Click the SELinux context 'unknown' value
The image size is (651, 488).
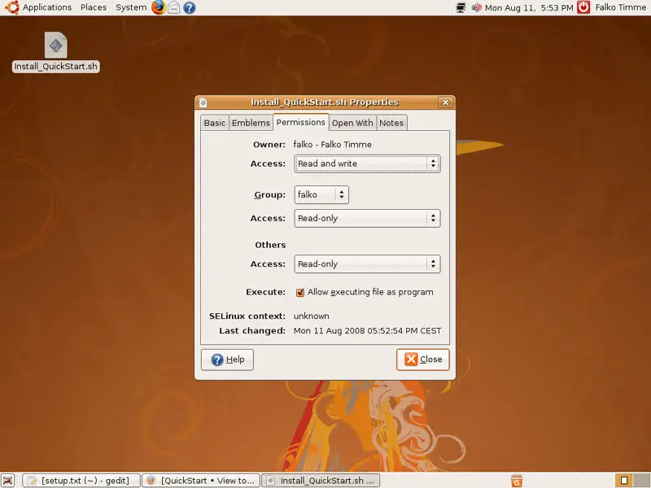[x=312, y=316]
